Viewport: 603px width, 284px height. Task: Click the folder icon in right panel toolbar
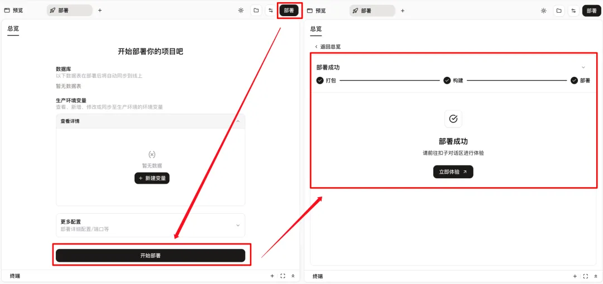558,11
